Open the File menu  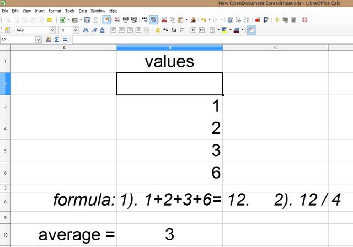coord(5,11)
